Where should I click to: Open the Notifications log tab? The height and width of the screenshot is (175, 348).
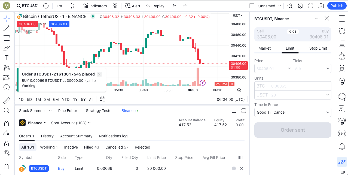(x=113, y=136)
